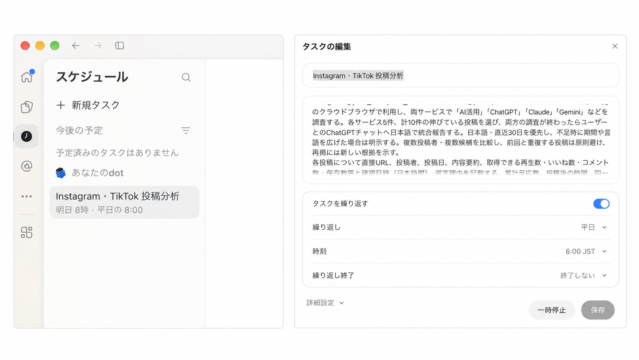
Task: Toggle the タスクを繰り返す switch
Action: click(x=601, y=204)
